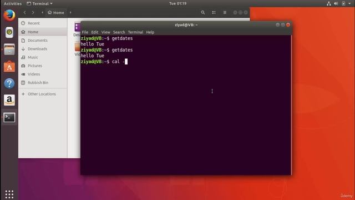Open Downloads in Files sidebar

tap(43, 49)
